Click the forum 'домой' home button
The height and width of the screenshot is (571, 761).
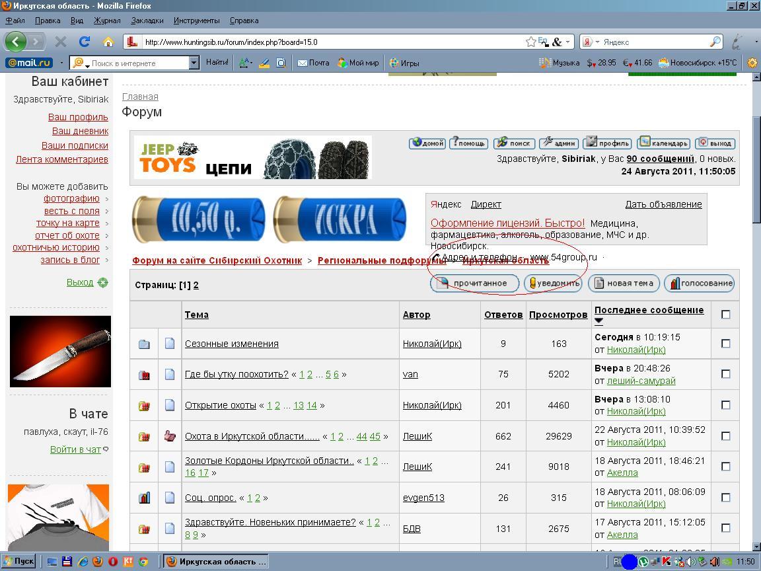427,143
